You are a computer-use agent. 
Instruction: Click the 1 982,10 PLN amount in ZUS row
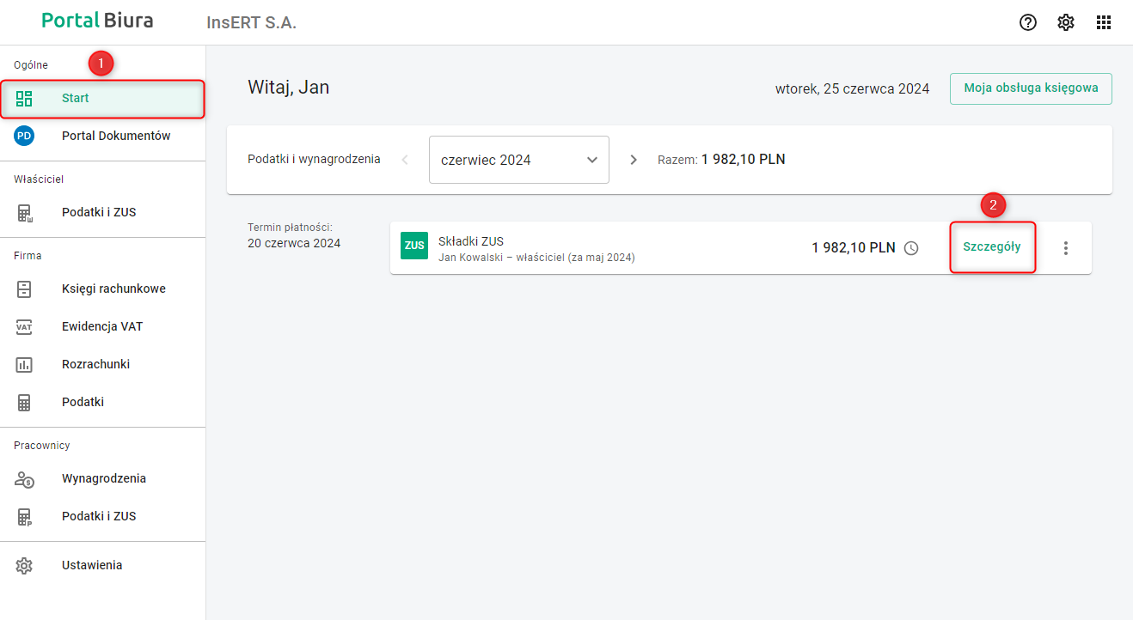pos(854,248)
